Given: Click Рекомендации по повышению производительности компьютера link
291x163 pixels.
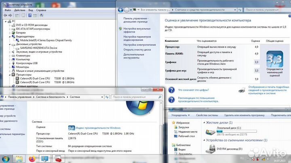Looking at the screenshot, I should click(x=198, y=100).
